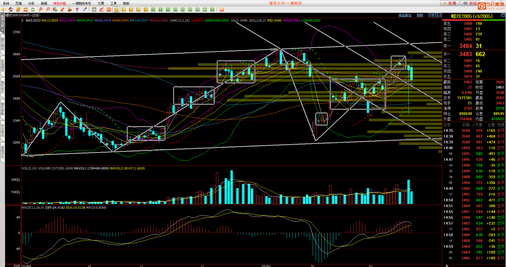This screenshot has width=506, height=267.
Task: Maximize the quote panel with square icon
Action: (x=503, y=15)
